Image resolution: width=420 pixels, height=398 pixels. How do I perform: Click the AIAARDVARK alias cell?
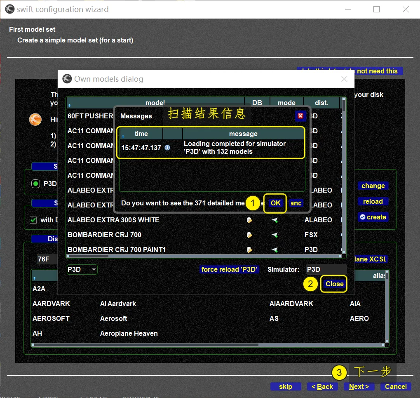pyautogui.click(x=291, y=304)
